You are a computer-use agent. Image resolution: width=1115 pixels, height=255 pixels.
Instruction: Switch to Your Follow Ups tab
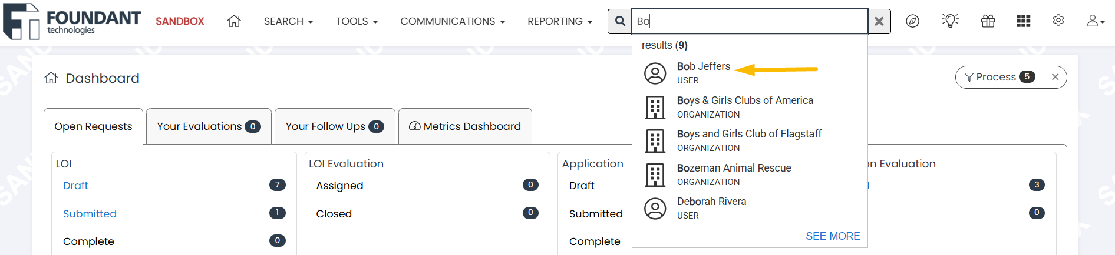coord(335,126)
